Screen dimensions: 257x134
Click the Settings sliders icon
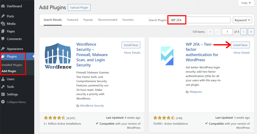pyautogui.click(x=3, y=94)
